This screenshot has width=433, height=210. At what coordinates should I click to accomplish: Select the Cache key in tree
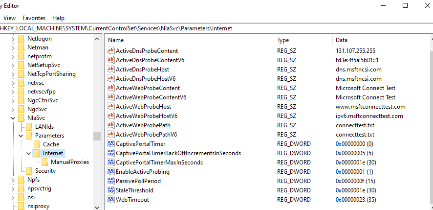coord(51,144)
